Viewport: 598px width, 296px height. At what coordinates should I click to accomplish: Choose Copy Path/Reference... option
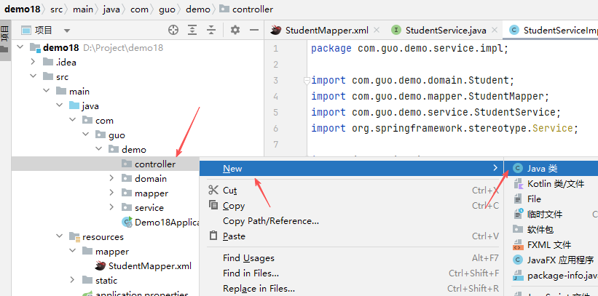tap(270, 221)
